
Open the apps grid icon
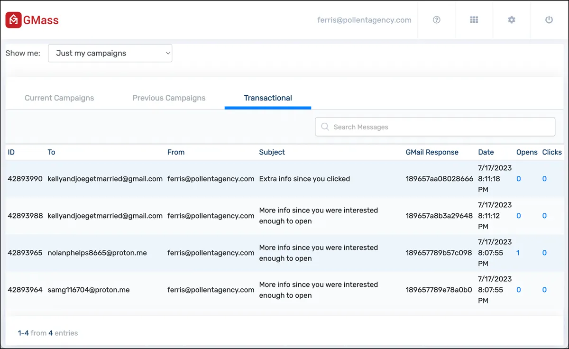point(474,20)
